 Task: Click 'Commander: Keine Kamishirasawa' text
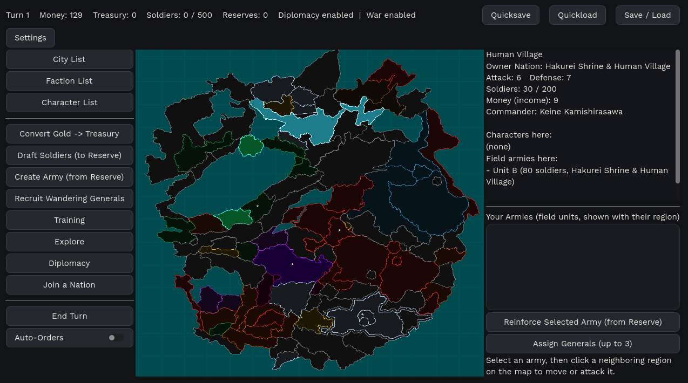coord(554,112)
